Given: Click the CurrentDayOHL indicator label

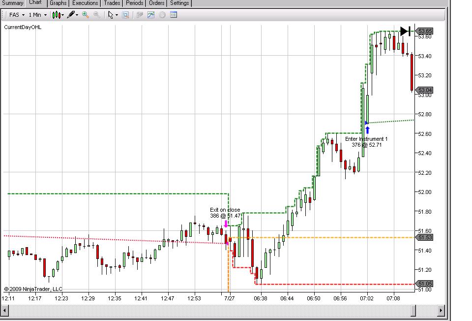Looking at the screenshot, I should 23,27.
